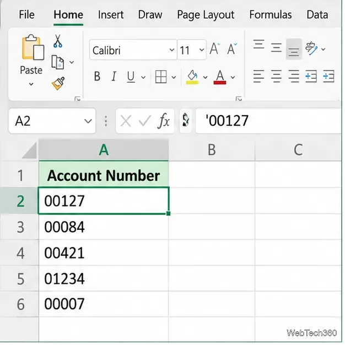Viewport: 345px width, 345px height.
Task: Click the Orientation text angle icon
Action: click(311, 48)
